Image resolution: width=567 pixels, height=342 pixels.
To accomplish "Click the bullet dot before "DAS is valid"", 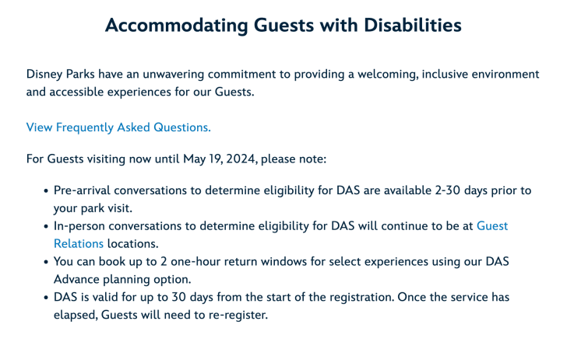I will pos(46,298).
